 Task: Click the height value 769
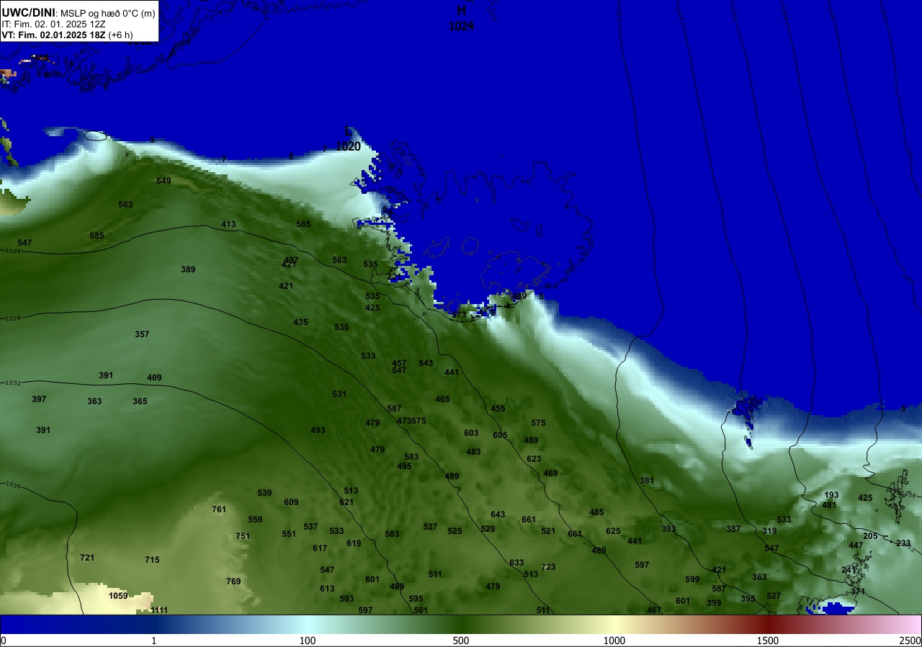tap(233, 581)
